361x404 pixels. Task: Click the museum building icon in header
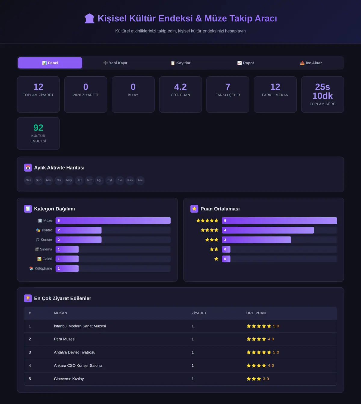pyautogui.click(x=89, y=19)
